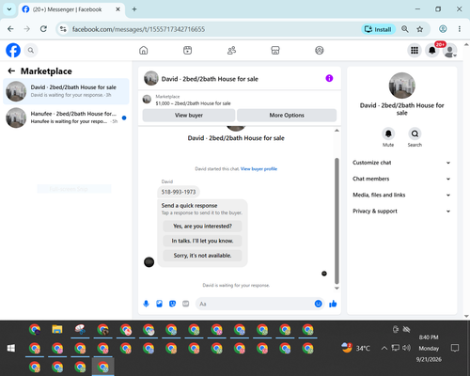Expand Privacy & support section
The width and height of the screenshot is (470, 376).
(x=401, y=211)
